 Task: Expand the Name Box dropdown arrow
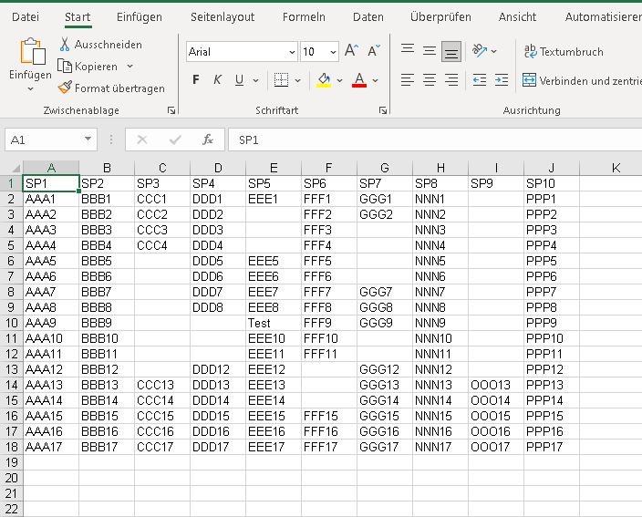click(x=88, y=140)
